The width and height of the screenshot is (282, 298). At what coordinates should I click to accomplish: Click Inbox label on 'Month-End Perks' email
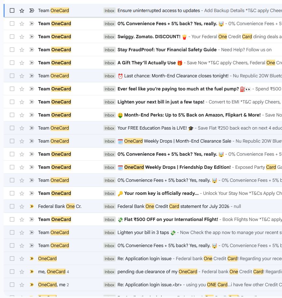tap(110, 115)
